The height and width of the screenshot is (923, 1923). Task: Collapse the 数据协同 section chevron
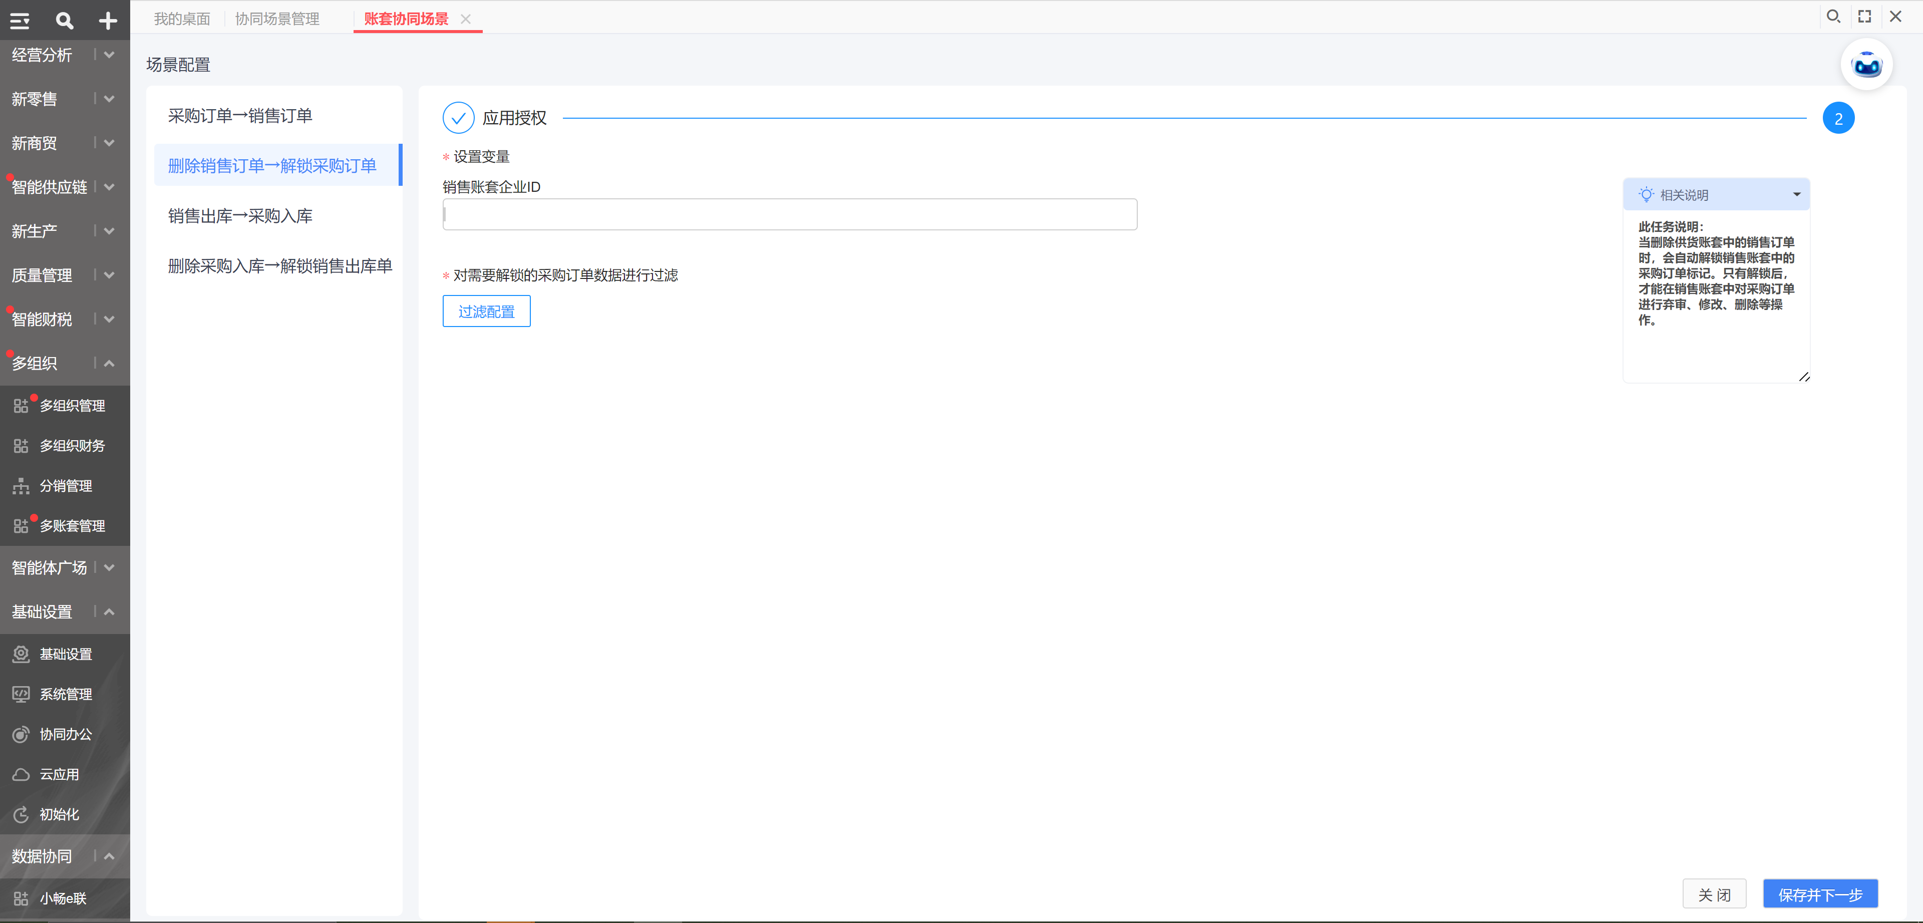pyautogui.click(x=110, y=856)
